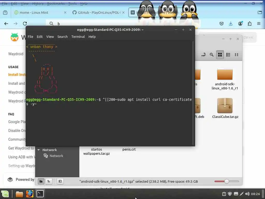Open Files from the taskbar

click(x=19, y=194)
